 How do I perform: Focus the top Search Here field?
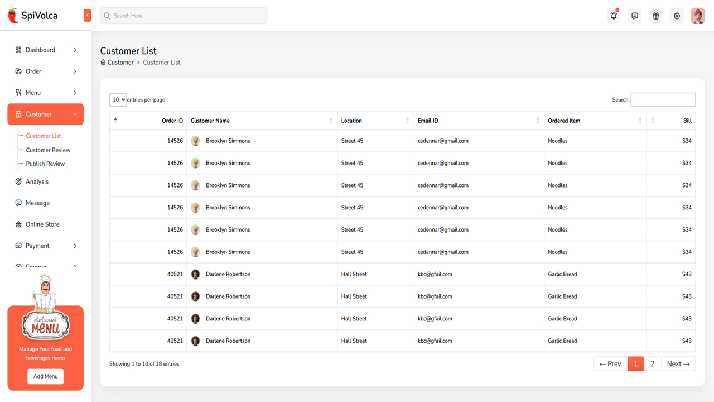coord(184,16)
